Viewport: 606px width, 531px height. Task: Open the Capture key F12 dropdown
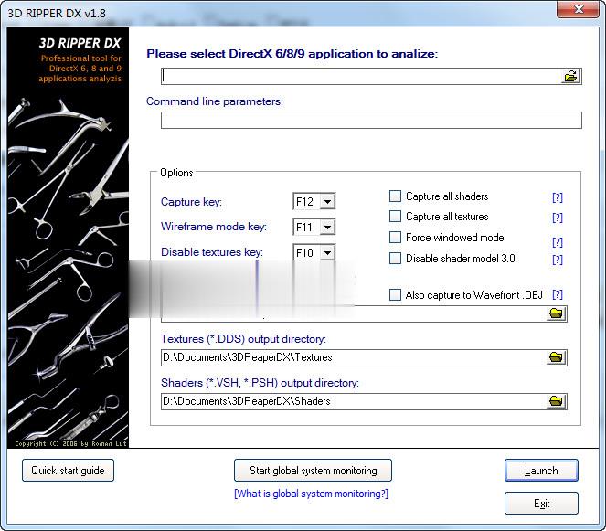click(327, 201)
